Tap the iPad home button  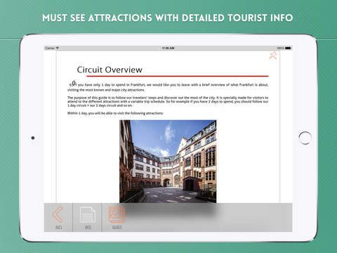click(x=305, y=138)
